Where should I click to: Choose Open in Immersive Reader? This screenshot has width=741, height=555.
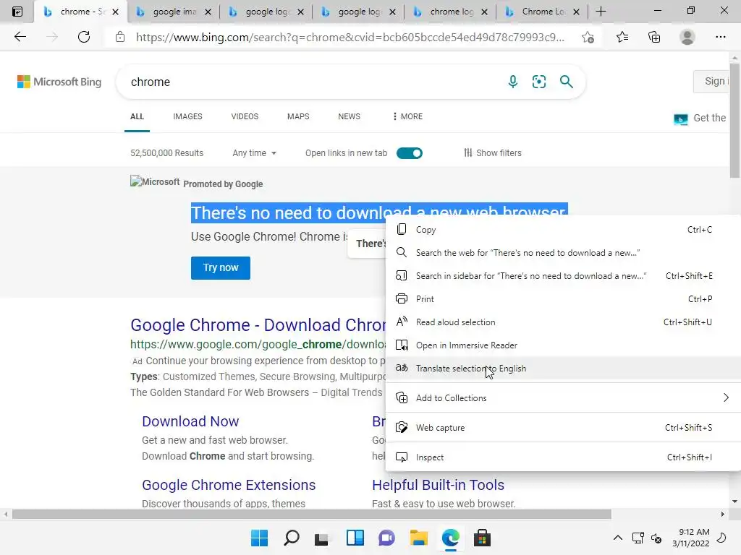[563, 345]
